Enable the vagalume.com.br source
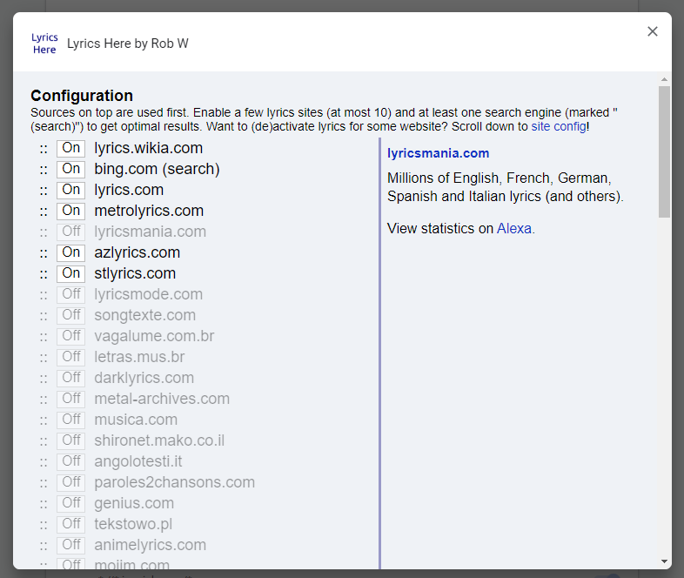The image size is (684, 578). click(70, 336)
